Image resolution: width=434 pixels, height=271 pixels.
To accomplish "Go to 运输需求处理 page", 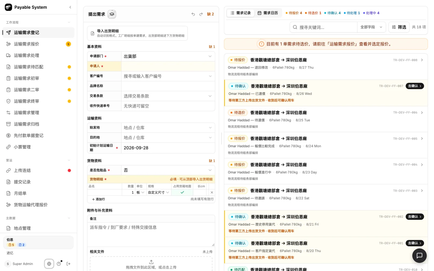I will pyautogui.click(x=38, y=55).
